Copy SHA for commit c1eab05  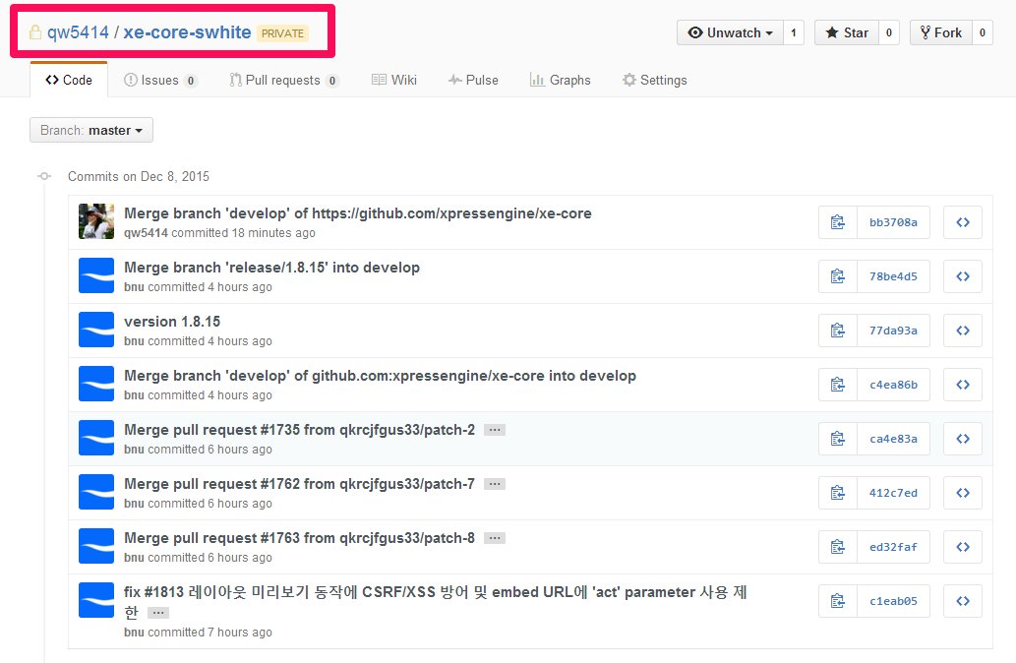(837, 601)
